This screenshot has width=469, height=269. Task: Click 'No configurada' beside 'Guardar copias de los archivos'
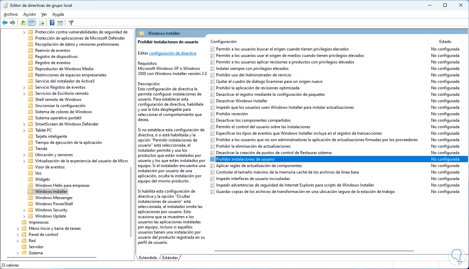[x=445, y=192]
